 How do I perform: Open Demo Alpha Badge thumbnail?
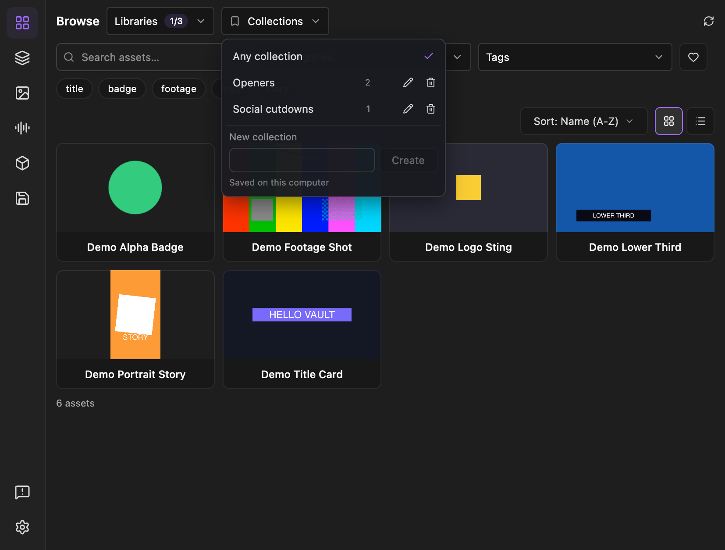(x=135, y=188)
